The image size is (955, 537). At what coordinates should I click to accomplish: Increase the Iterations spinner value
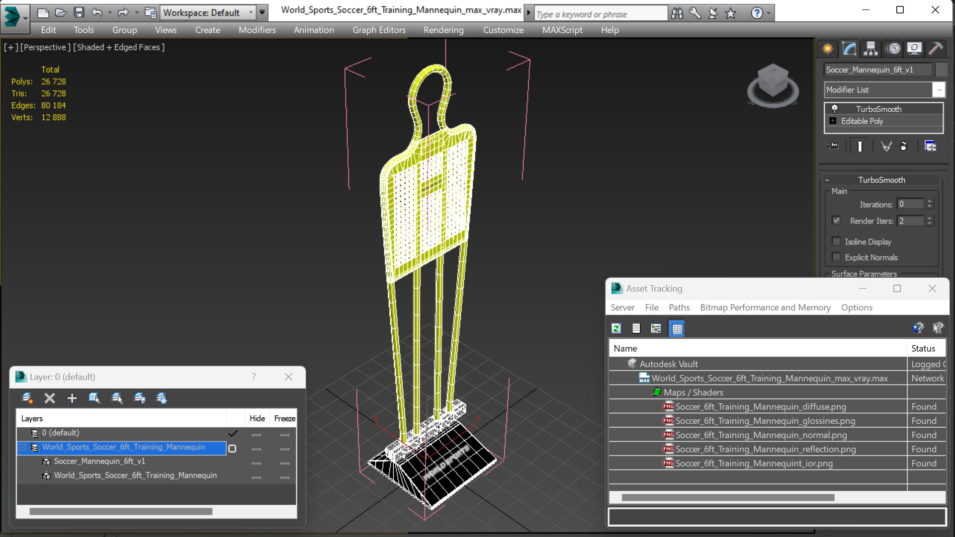(x=930, y=201)
